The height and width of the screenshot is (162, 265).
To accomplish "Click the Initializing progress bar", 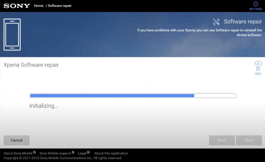I will [x=133, y=96].
